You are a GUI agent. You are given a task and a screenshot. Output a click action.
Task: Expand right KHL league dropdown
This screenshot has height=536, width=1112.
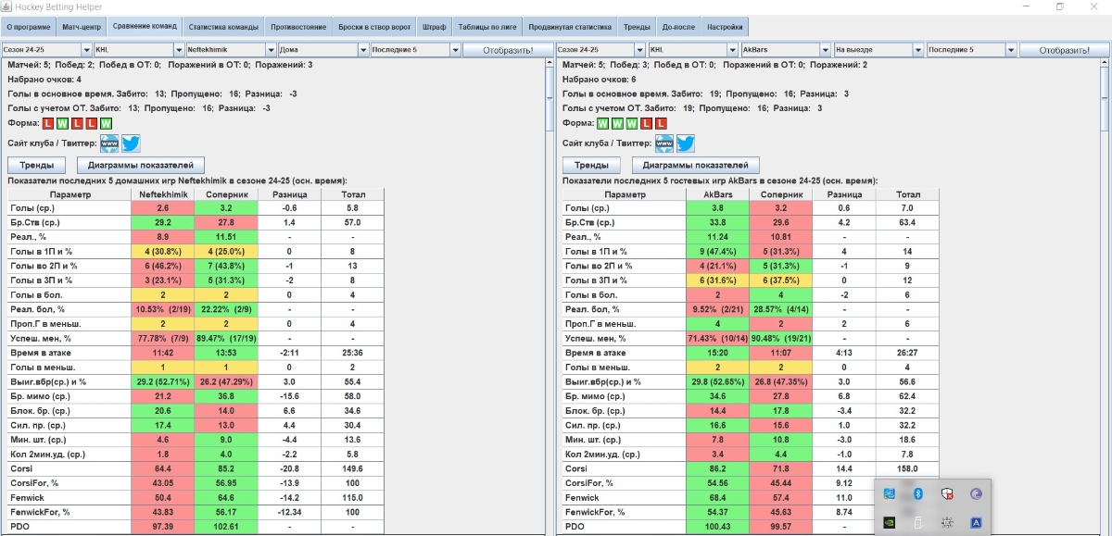click(x=694, y=50)
